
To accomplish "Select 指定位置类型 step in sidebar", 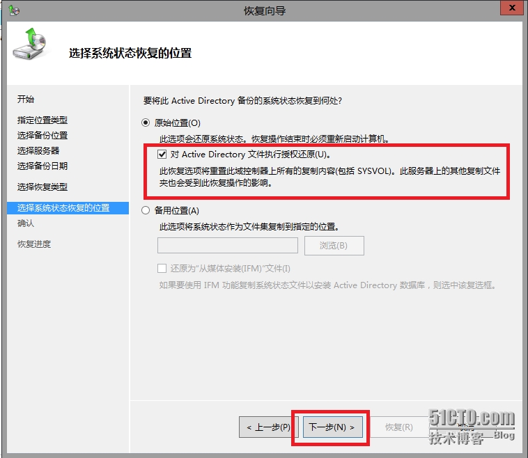I will coord(42,120).
